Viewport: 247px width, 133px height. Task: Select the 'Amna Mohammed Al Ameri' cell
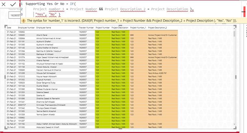pyautogui.click(x=49, y=38)
